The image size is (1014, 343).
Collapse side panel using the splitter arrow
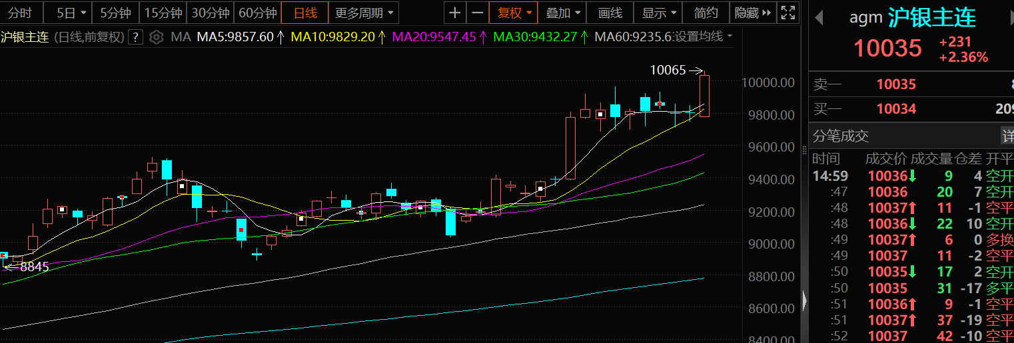click(804, 301)
